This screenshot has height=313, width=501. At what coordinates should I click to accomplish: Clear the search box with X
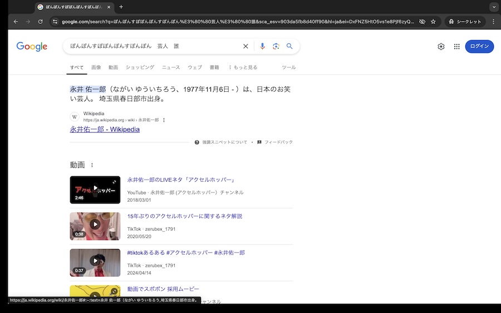pyautogui.click(x=245, y=46)
